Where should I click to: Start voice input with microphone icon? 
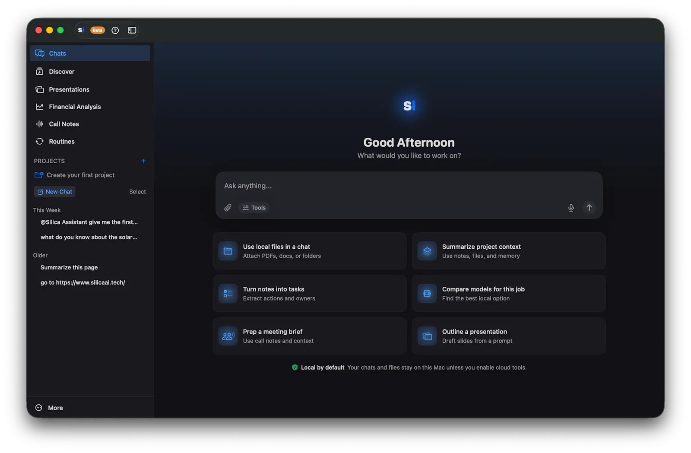[571, 208]
